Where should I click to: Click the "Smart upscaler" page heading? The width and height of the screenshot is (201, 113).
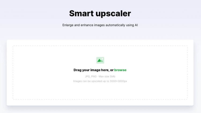click(x=100, y=13)
